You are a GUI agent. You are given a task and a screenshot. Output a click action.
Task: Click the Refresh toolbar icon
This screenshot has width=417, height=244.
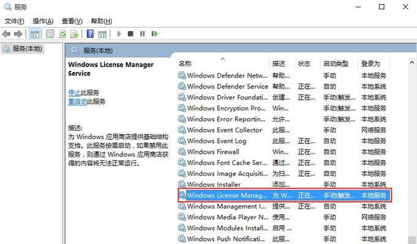pos(62,34)
